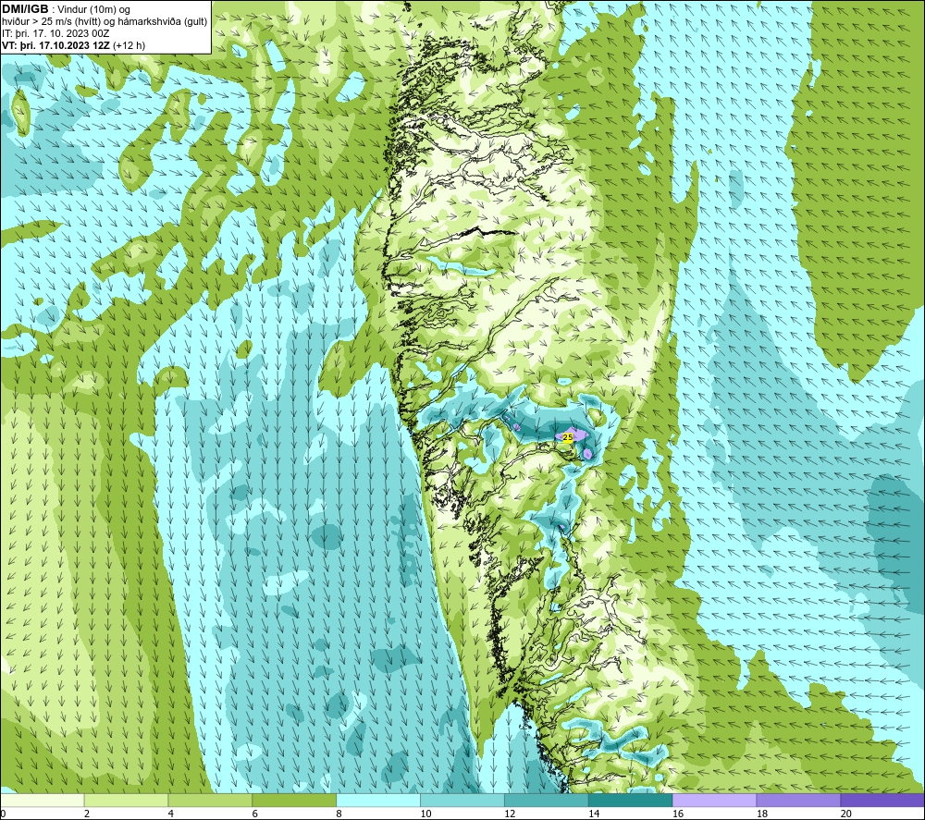Viewport: 925px width, 820px height.
Task: Select the 4–6 m/s green swatch
Action: pos(210,800)
